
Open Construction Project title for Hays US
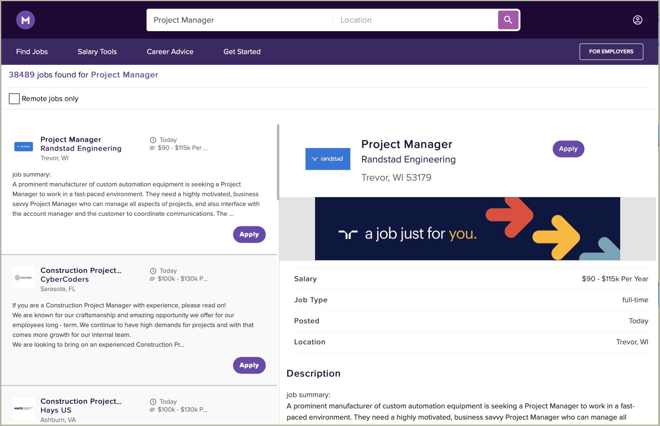(x=81, y=401)
